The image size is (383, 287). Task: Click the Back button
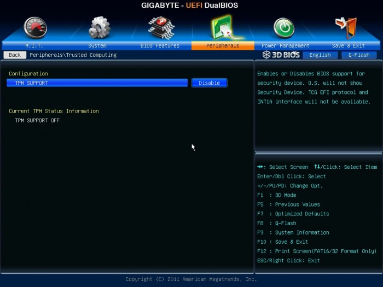click(15, 55)
